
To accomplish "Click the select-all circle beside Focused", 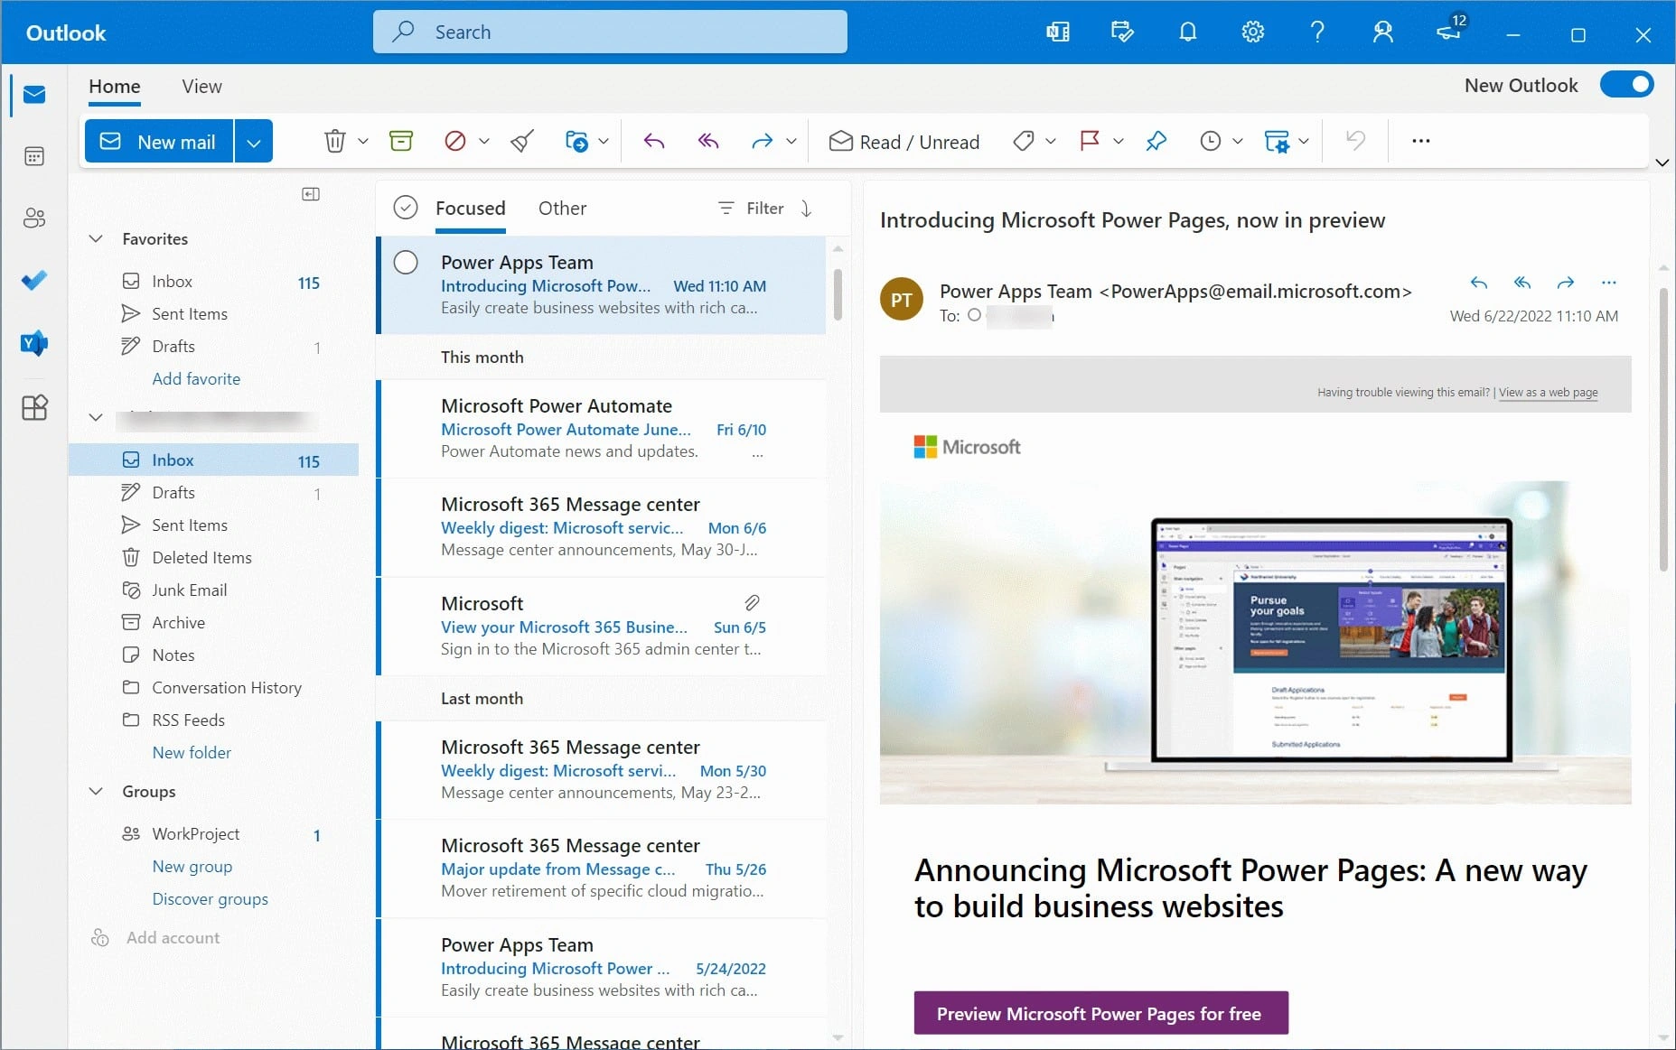I will tap(406, 209).
